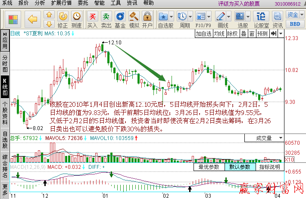Click the 画线 drawing line tool
306x199 pixels.
(x=222, y=19)
